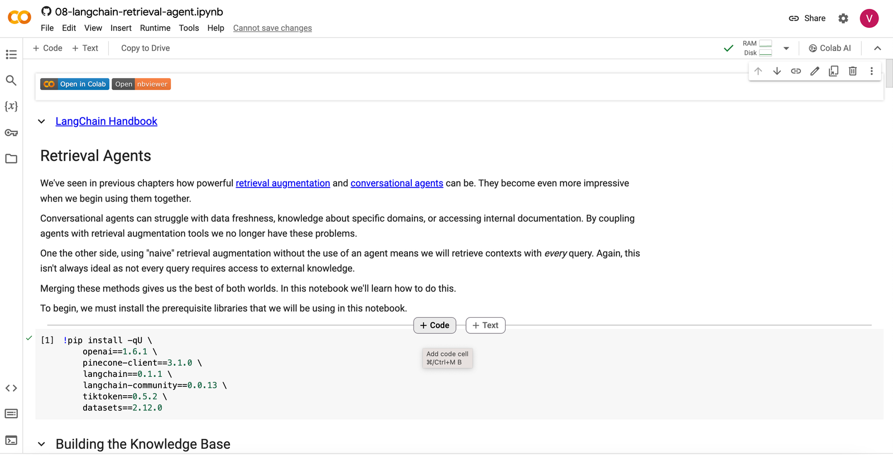This screenshot has height=455, width=893.
Task: Open the secrets key icon
Action: 11,133
